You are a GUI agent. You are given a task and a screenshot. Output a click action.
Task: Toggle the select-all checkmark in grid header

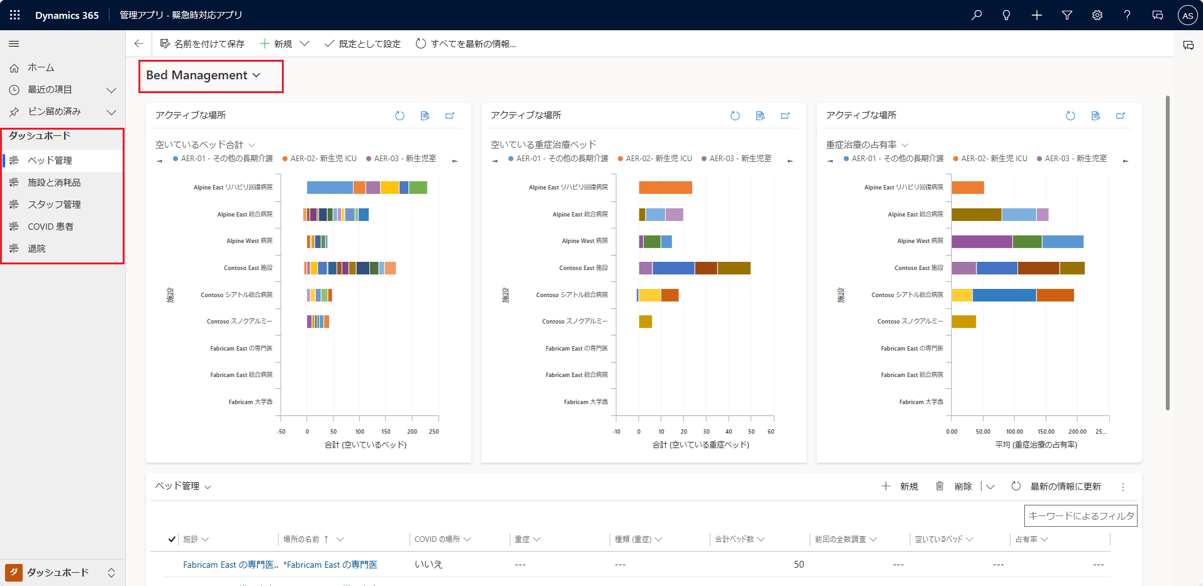pyautogui.click(x=172, y=539)
